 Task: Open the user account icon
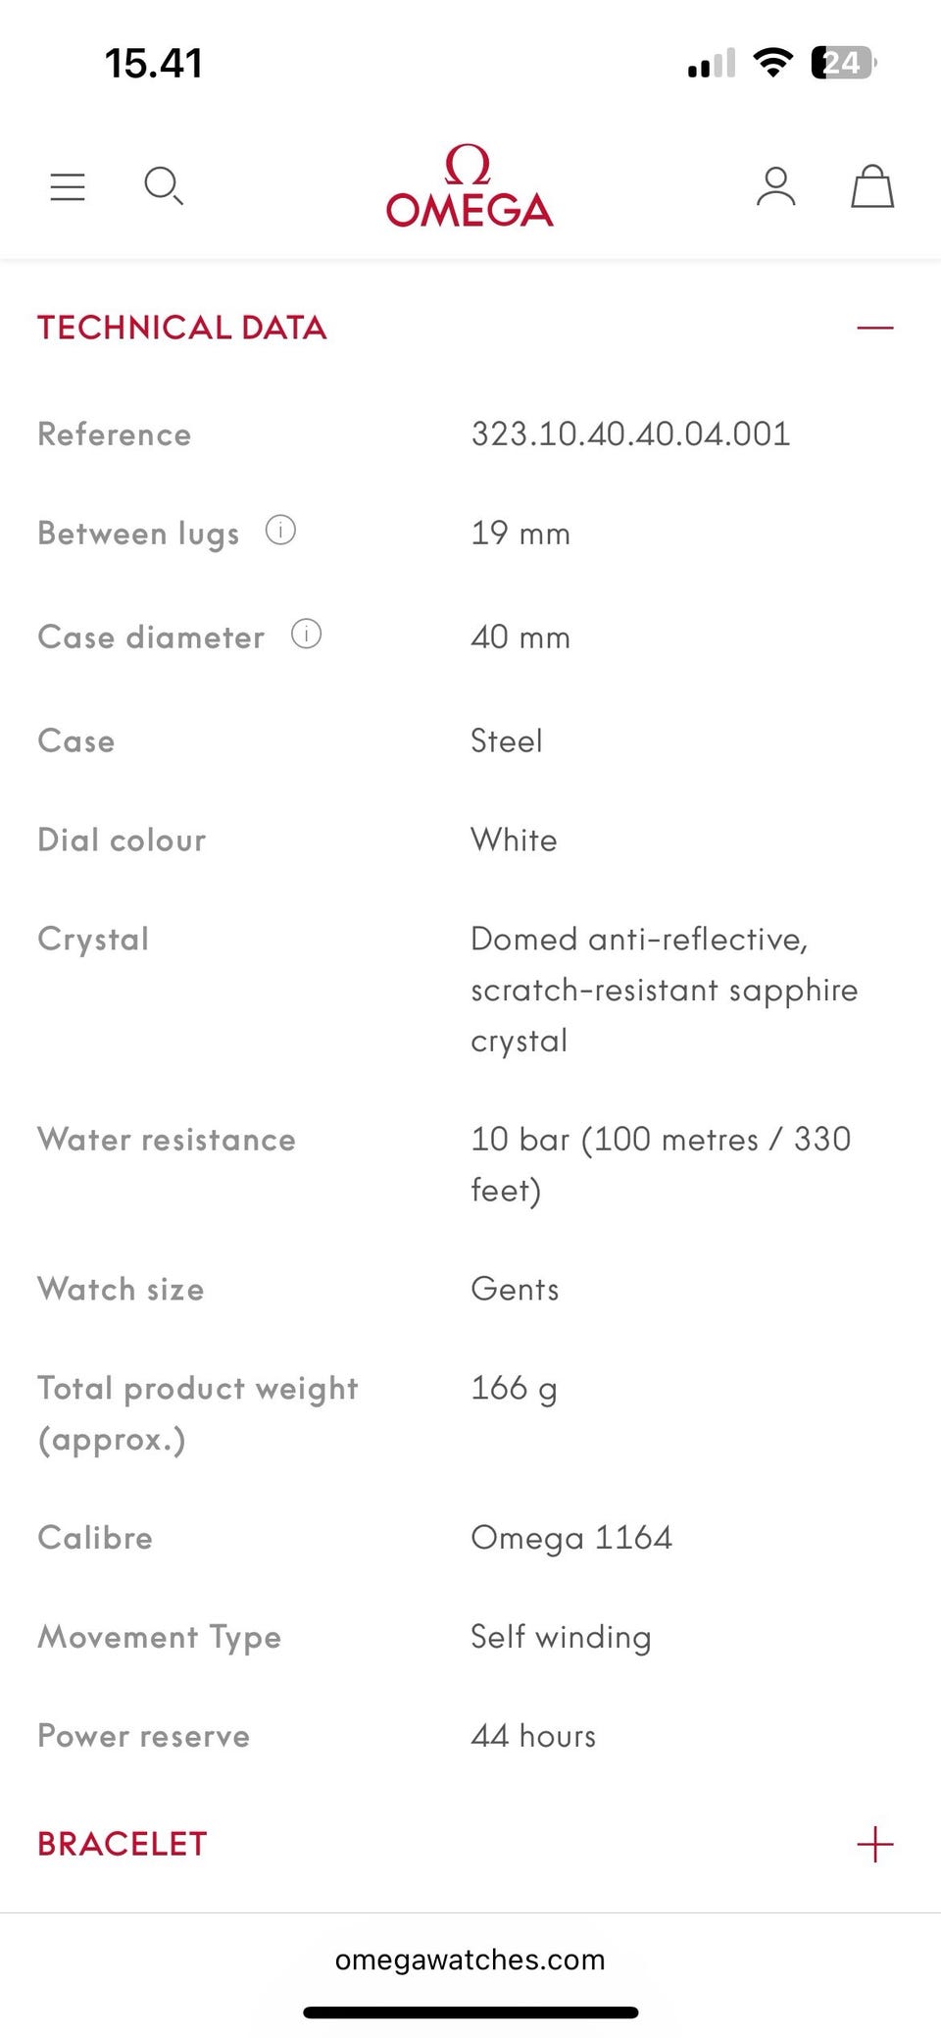pyautogui.click(x=775, y=186)
